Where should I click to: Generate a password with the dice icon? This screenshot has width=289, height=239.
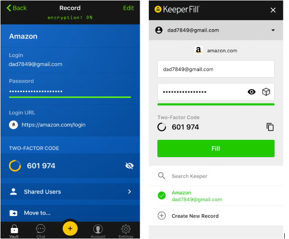click(266, 92)
